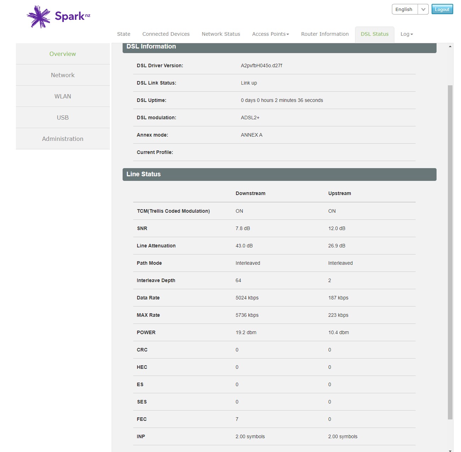
Task: Open the Router Information tab
Action: click(x=325, y=34)
